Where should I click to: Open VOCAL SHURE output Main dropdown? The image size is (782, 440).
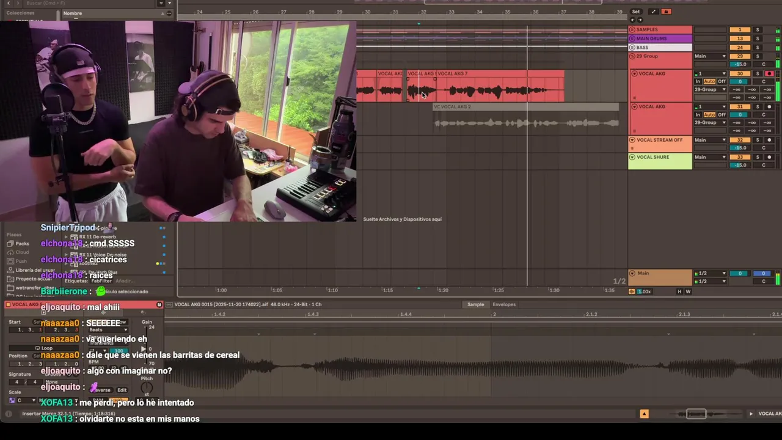[710, 157]
